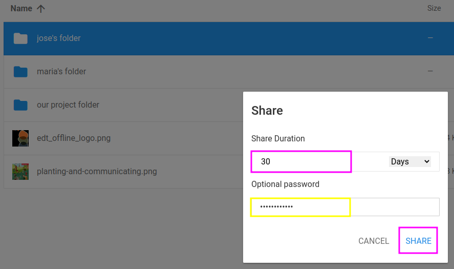The image size is (454, 269).
Task: Select the maria's folder name
Action: 61,72
